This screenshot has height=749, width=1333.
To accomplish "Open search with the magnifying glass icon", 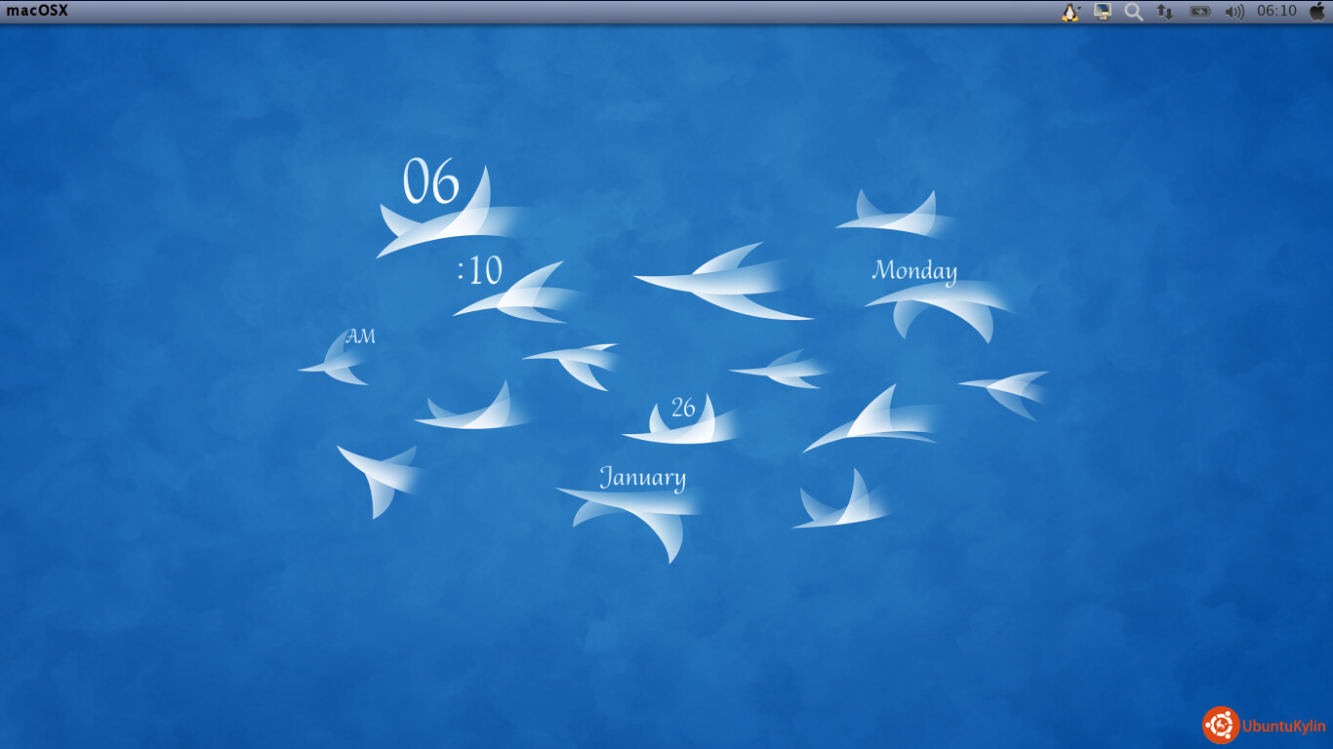I will coord(1133,12).
